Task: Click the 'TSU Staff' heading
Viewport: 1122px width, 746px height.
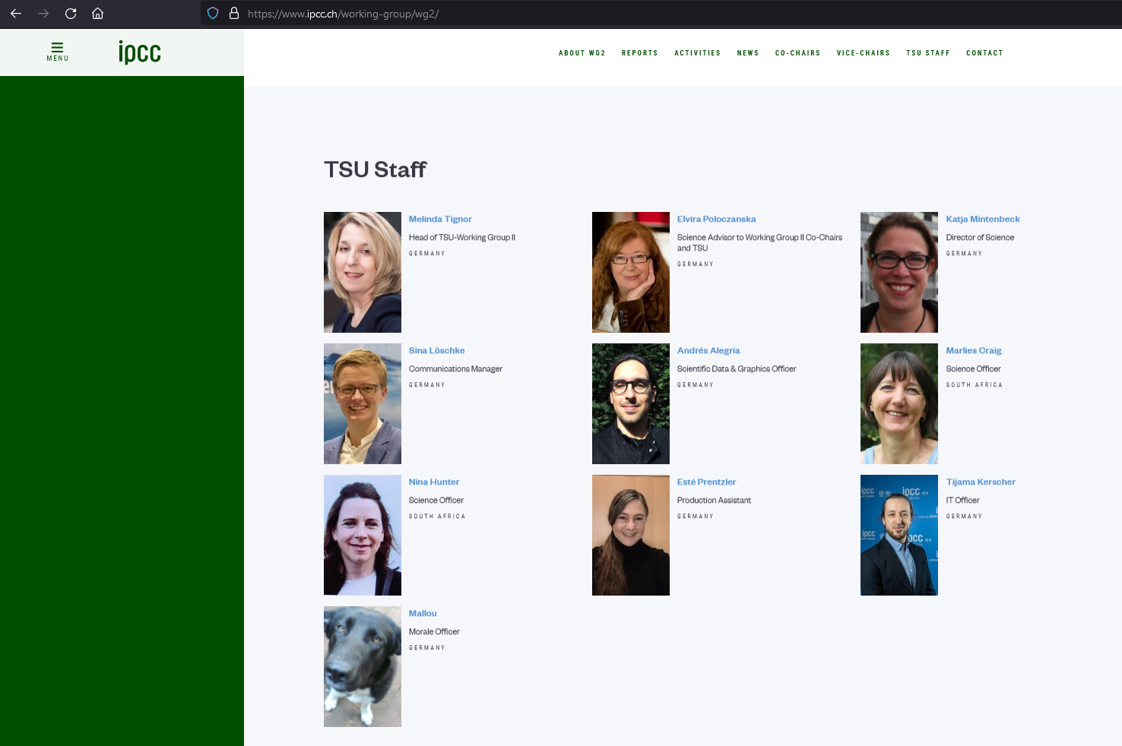Action: 376,169
